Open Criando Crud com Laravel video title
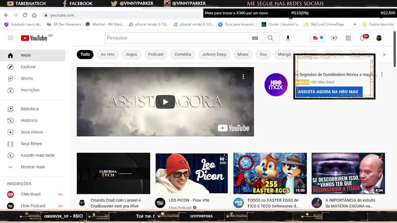 pyautogui.click(x=115, y=203)
